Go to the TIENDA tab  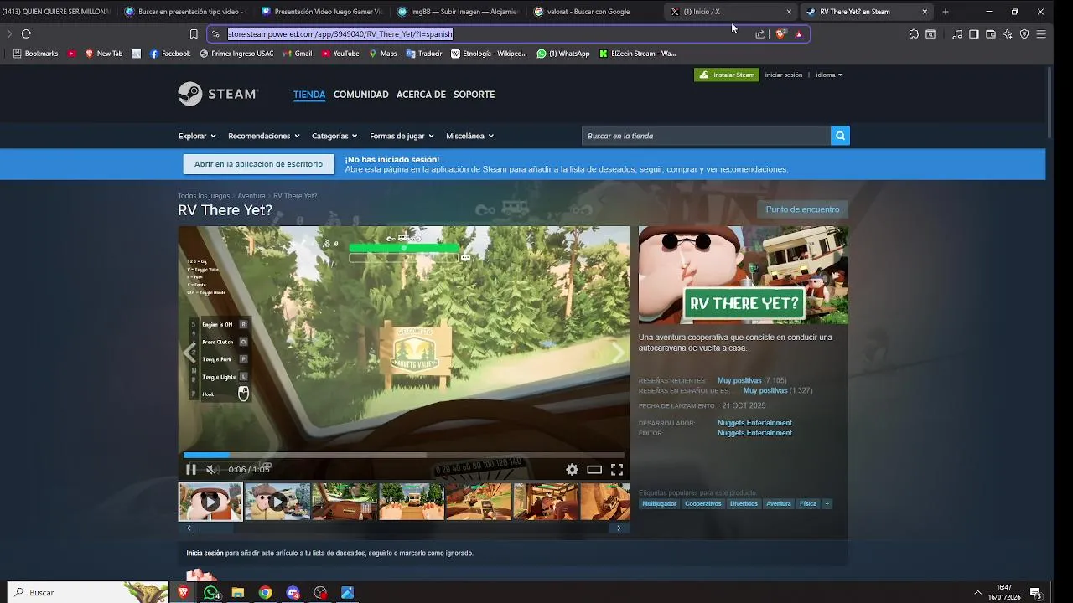309,95
